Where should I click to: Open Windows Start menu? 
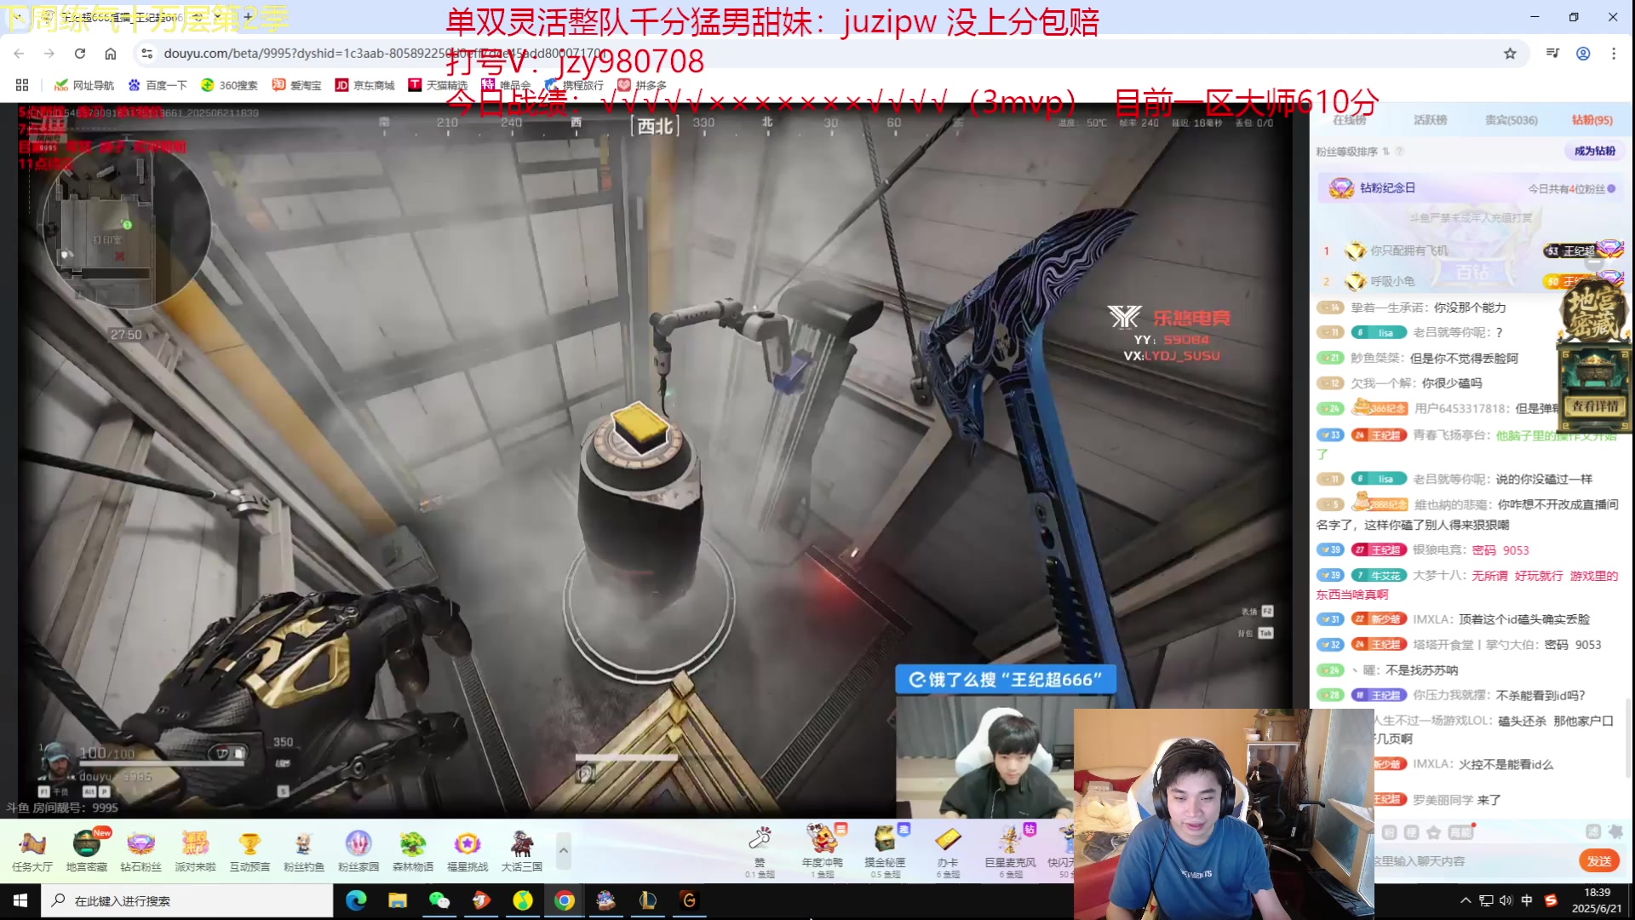click(20, 900)
